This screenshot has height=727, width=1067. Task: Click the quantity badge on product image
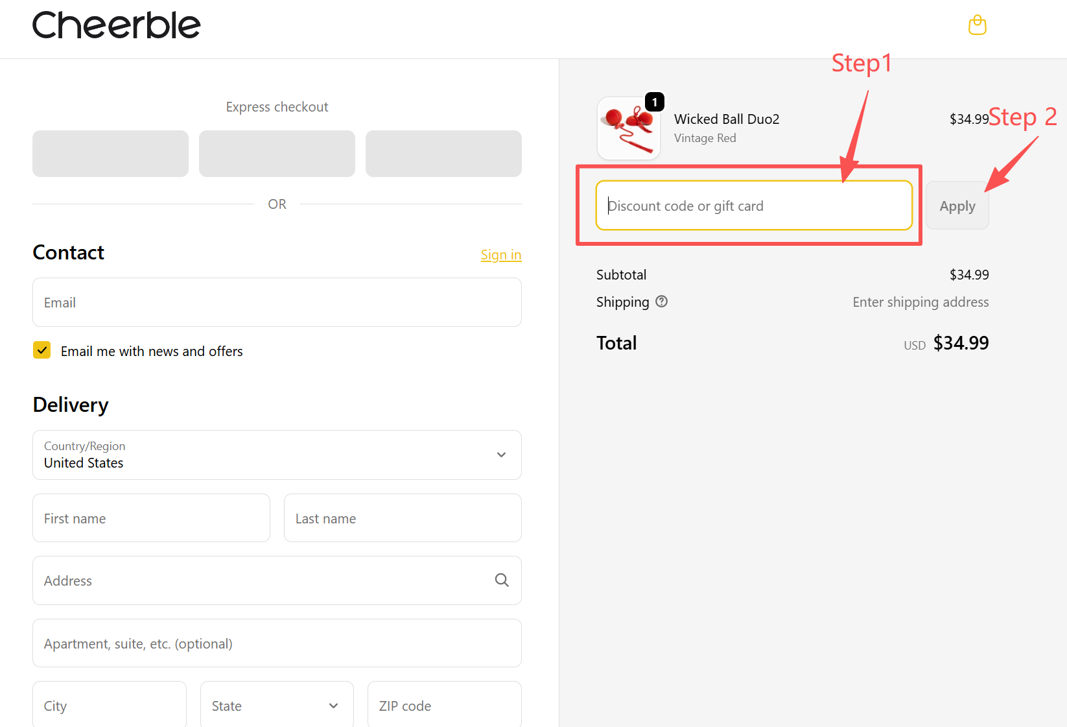(x=655, y=102)
